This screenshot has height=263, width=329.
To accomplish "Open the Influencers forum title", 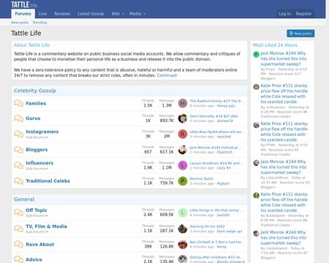I will coord(39,163).
